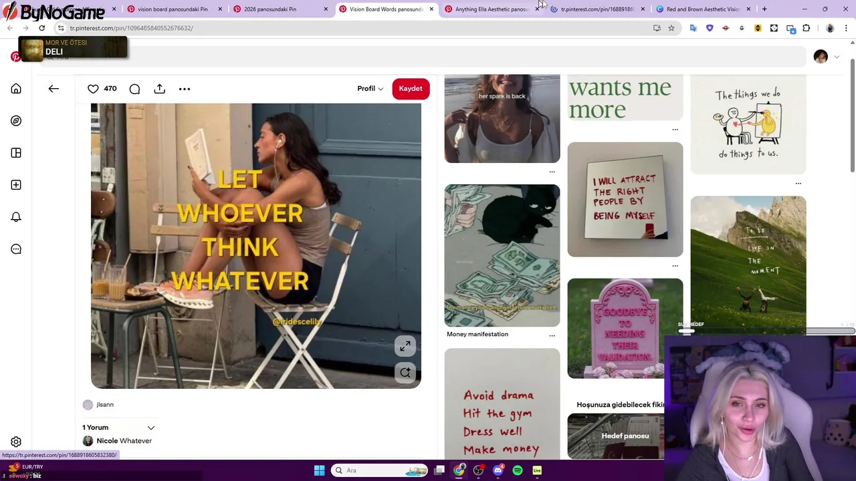
Task: Open the Explore compass icon in sidebar
Action: 16,121
